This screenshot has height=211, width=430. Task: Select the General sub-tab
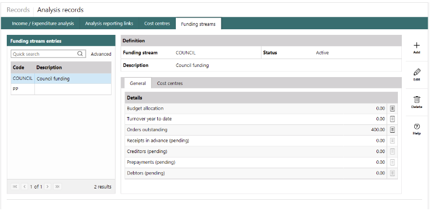[138, 83]
